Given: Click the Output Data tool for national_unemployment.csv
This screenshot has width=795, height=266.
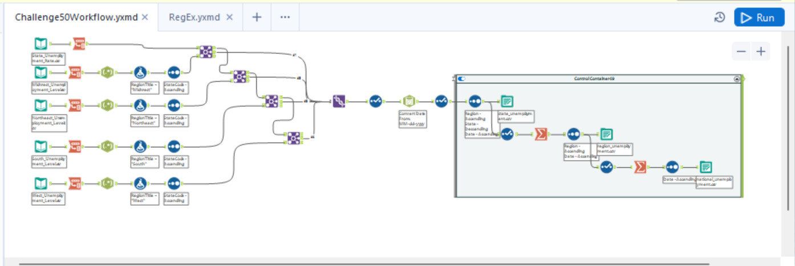Looking at the screenshot, I should [706, 167].
